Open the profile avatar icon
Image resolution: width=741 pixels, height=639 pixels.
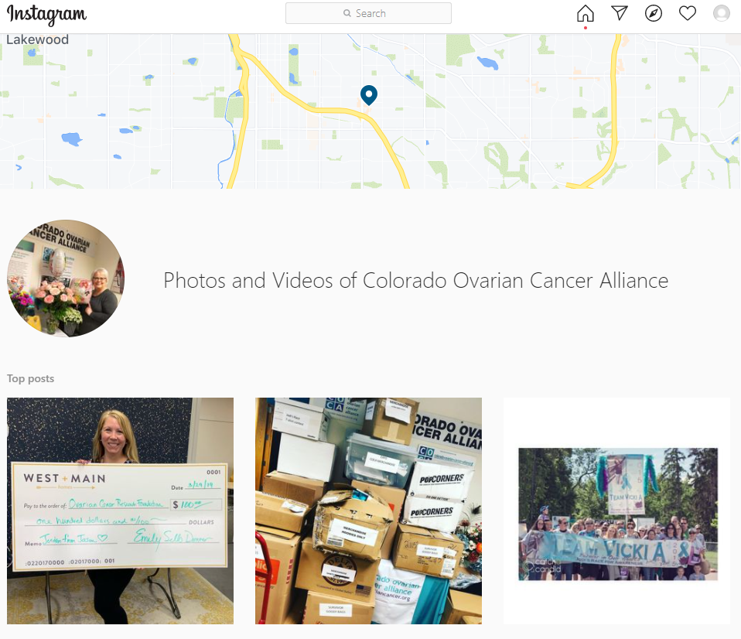pos(721,13)
